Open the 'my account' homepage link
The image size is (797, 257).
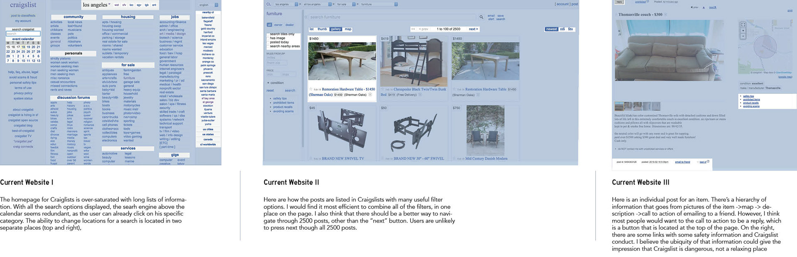[23, 21]
